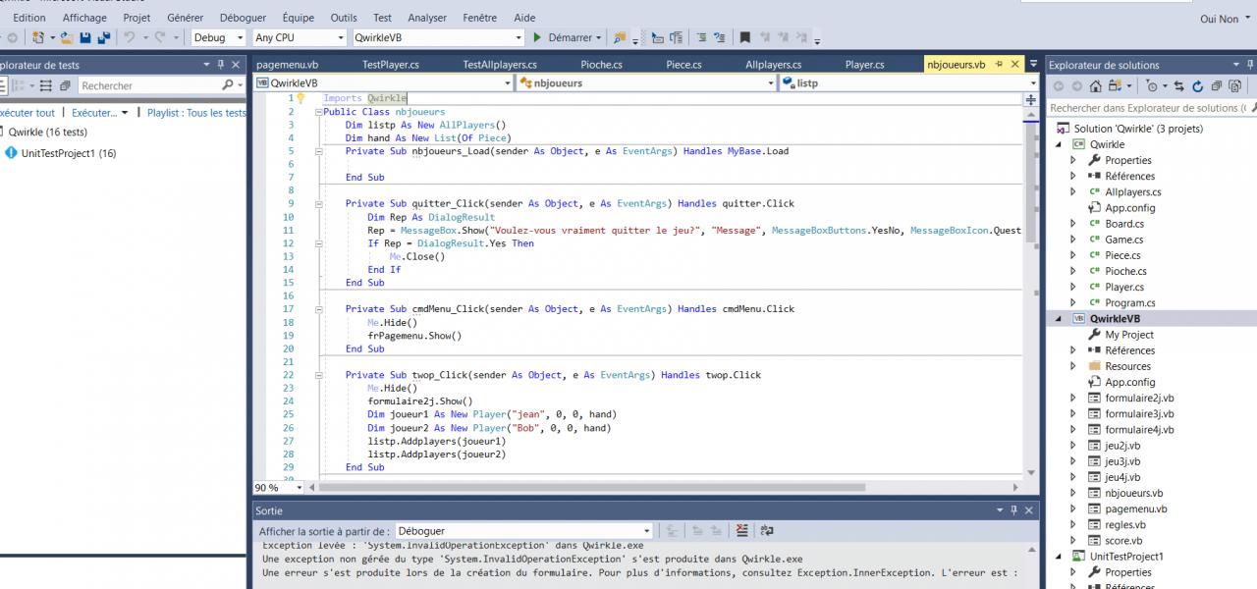Toggle auto-hide pin on the Sortie panel
Viewport: 1257px width, 589px height.
(1014, 510)
